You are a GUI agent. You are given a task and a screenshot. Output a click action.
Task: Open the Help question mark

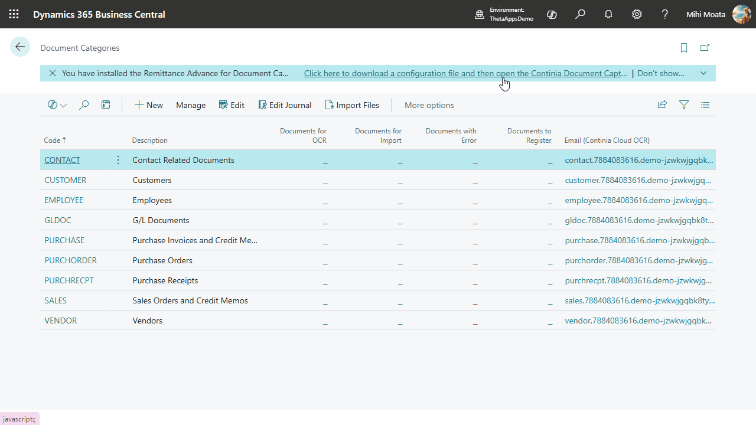665,14
